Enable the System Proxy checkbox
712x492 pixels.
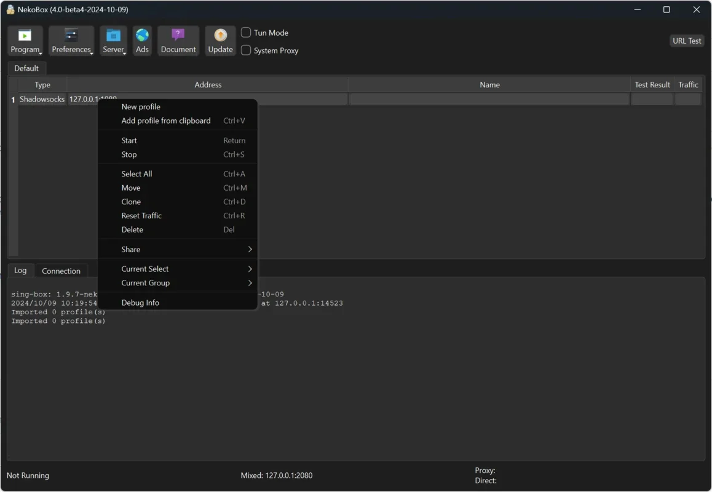click(246, 50)
